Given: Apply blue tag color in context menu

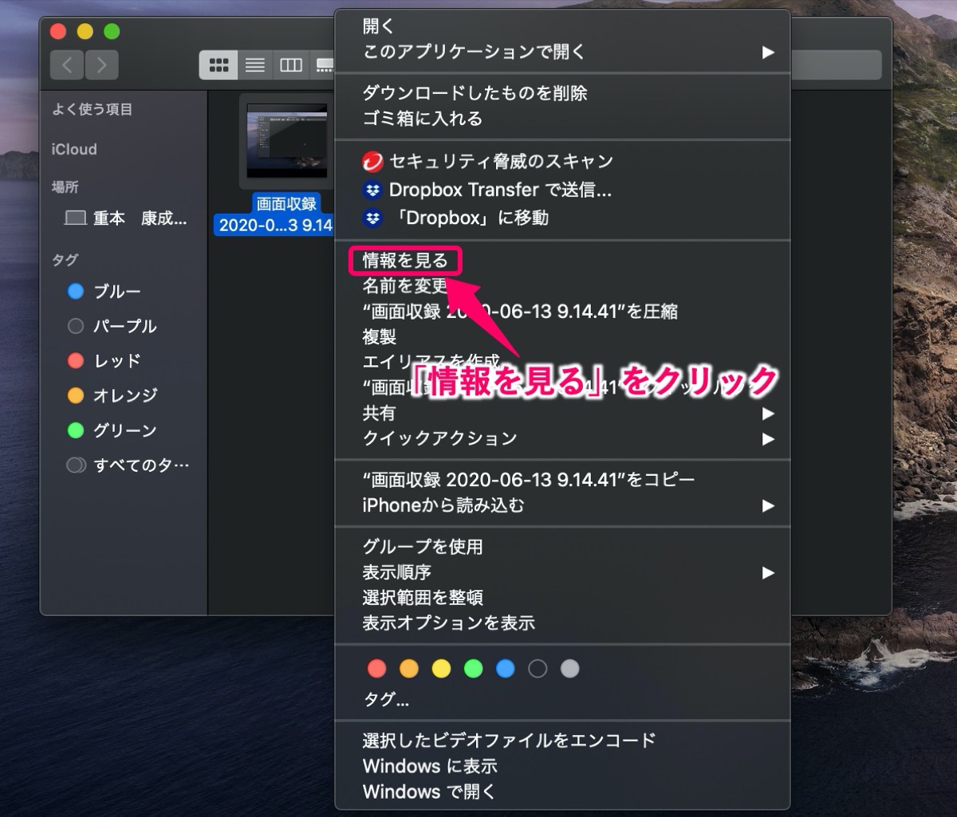Looking at the screenshot, I should point(505,669).
